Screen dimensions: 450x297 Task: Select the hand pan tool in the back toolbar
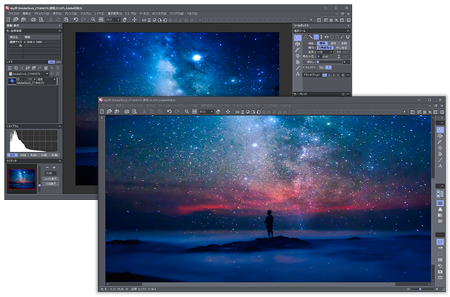[125, 20]
